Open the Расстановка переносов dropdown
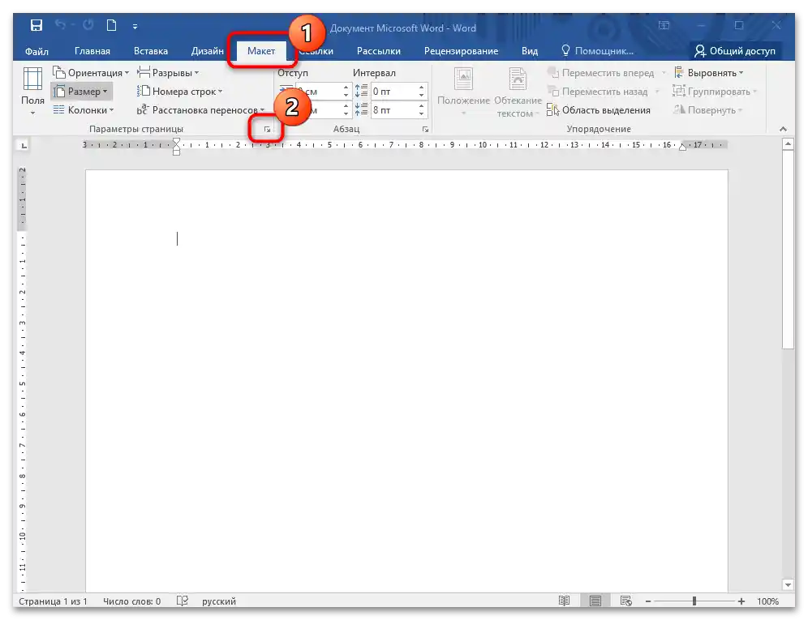This screenshot has width=808, height=620. pyautogui.click(x=201, y=110)
